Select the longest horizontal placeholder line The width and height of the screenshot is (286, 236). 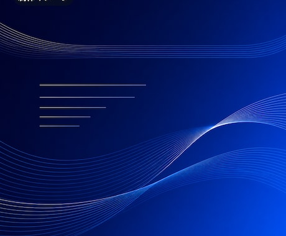93,85
